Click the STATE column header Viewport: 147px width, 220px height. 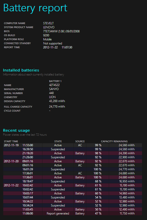click(x=58, y=141)
